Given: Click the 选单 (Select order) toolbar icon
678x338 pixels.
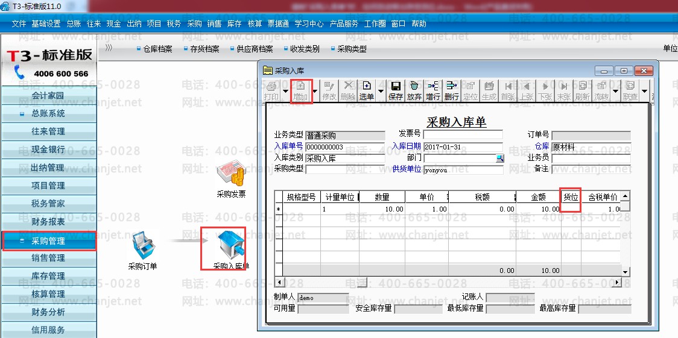Looking at the screenshot, I should (367, 90).
